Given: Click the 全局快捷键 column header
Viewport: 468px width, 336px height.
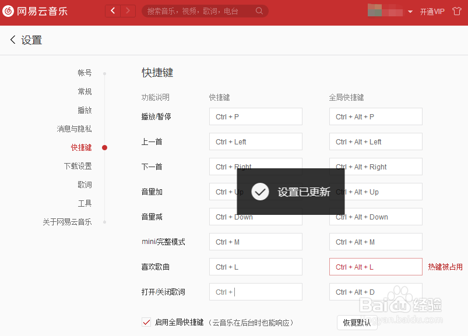Looking at the screenshot, I should point(347,97).
